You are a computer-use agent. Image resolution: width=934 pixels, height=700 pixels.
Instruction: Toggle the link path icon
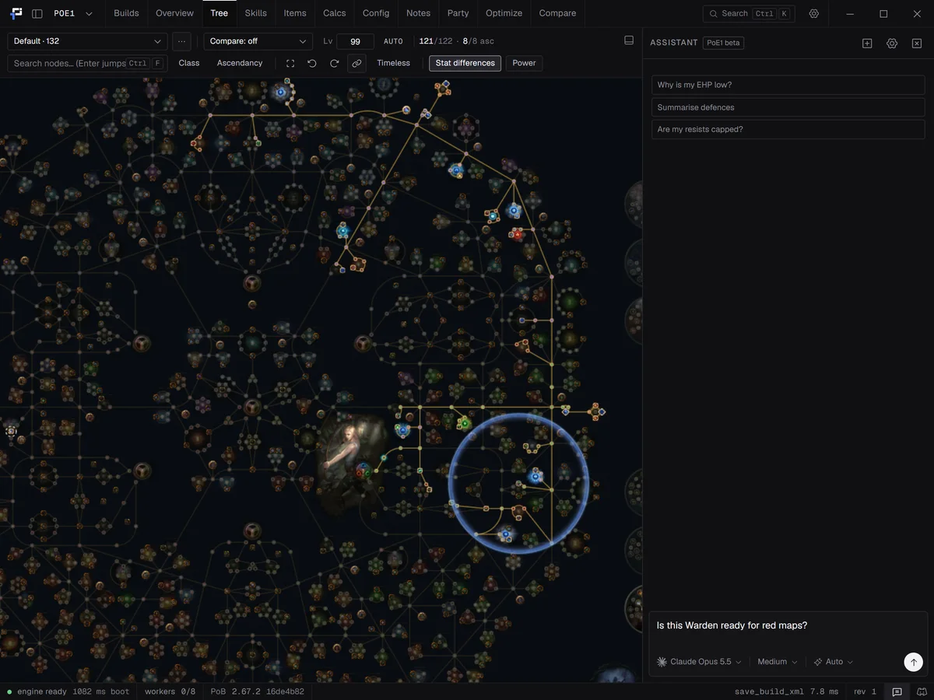click(356, 63)
